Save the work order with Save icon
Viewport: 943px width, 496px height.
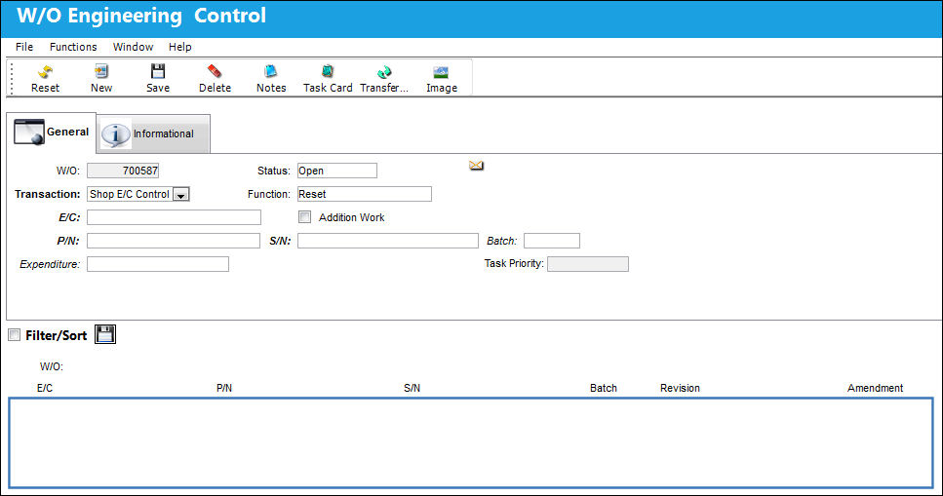[158, 71]
